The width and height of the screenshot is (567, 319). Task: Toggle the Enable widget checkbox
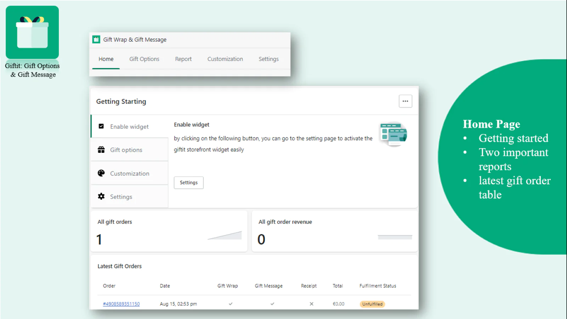point(101,126)
